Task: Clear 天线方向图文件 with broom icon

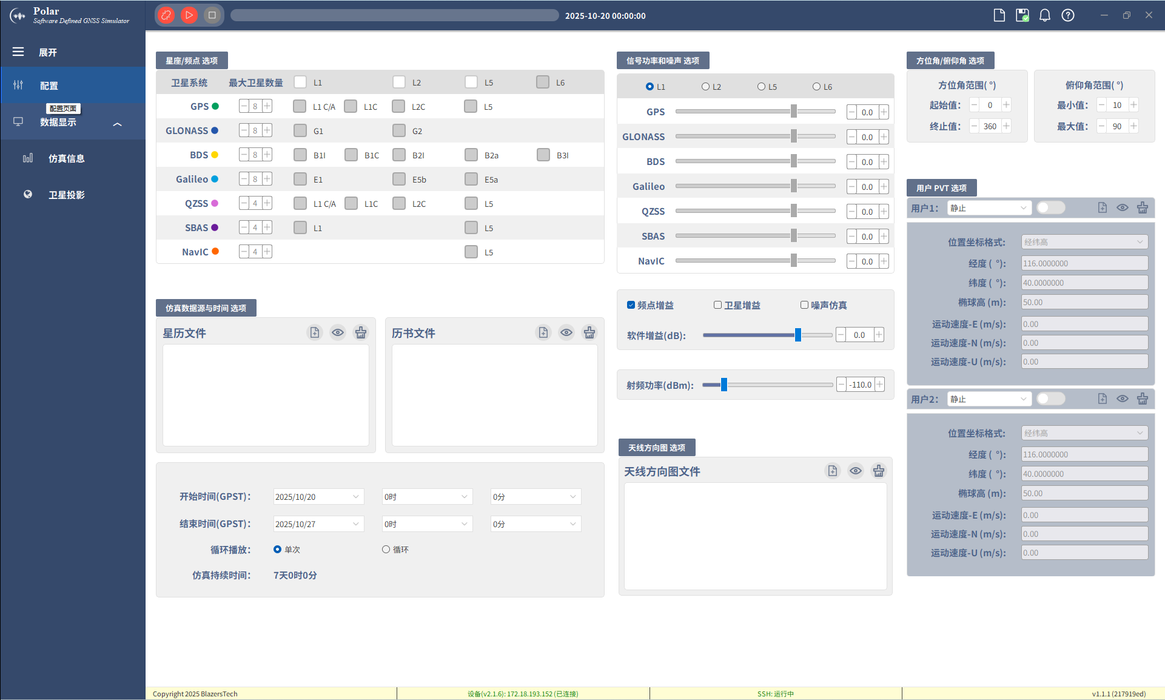Action: (x=879, y=471)
